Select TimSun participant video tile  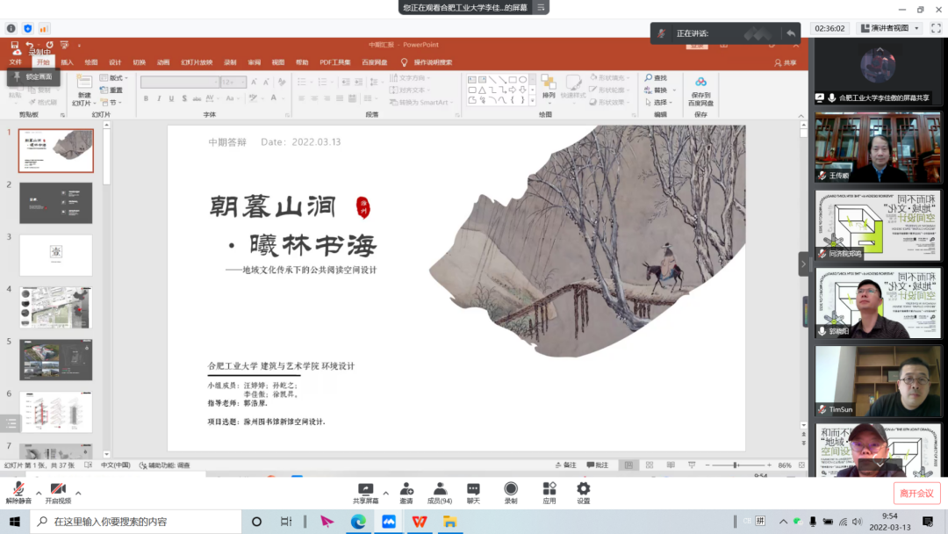(878, 381)
